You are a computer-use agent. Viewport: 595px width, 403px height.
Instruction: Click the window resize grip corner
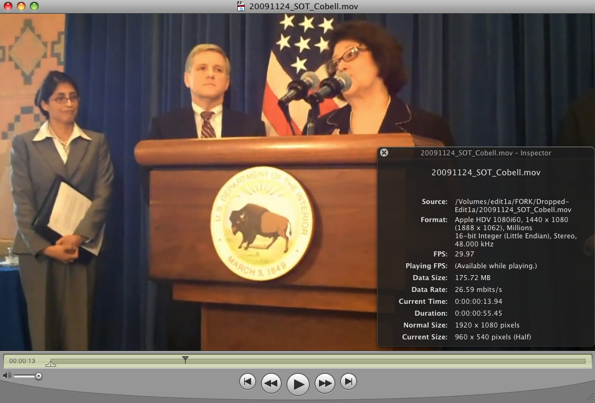point(589,397)
